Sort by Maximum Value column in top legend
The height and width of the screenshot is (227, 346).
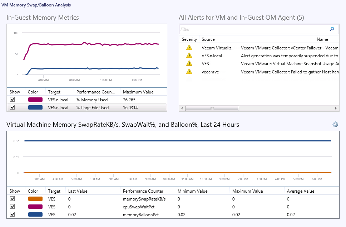[x=138, y=92]
